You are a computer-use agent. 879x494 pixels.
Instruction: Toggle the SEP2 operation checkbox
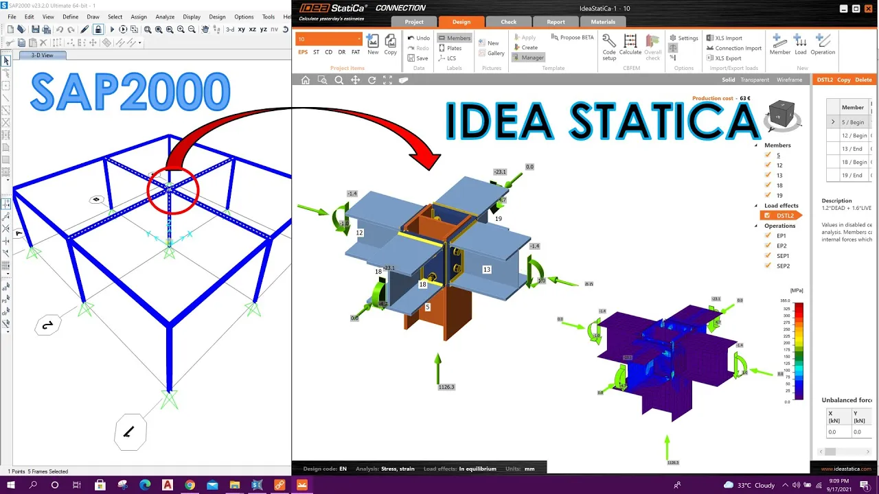pyautogui.click(x=768, y=266)
